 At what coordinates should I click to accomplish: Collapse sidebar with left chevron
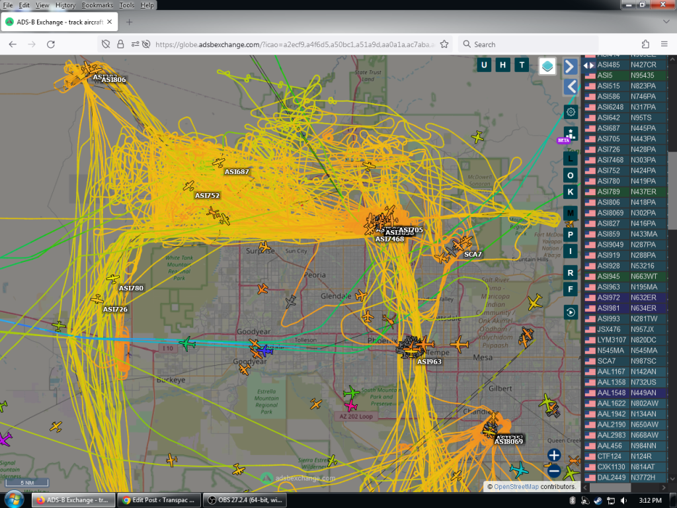click(x=570, y=87)
